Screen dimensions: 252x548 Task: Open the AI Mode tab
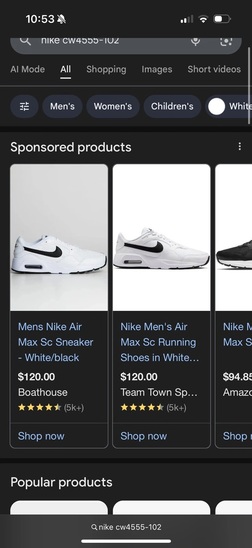tap(28, 69)
